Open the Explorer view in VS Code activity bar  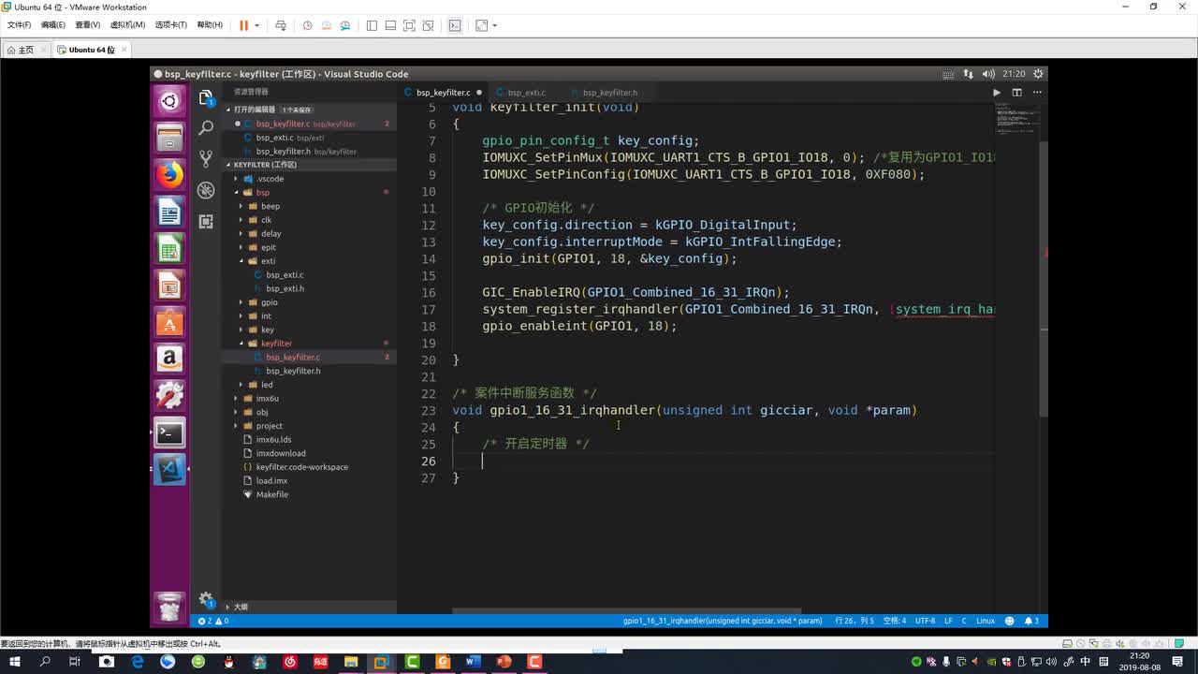pos(206,97)
